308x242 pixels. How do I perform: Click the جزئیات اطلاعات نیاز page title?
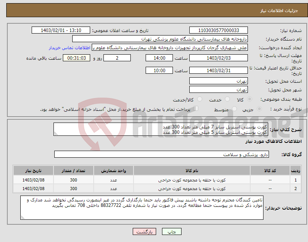coord(279,11)
